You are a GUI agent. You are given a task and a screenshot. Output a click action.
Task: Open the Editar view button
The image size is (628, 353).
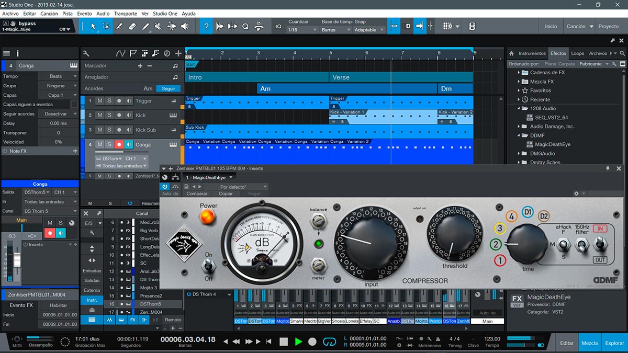[x=567, y=343]
